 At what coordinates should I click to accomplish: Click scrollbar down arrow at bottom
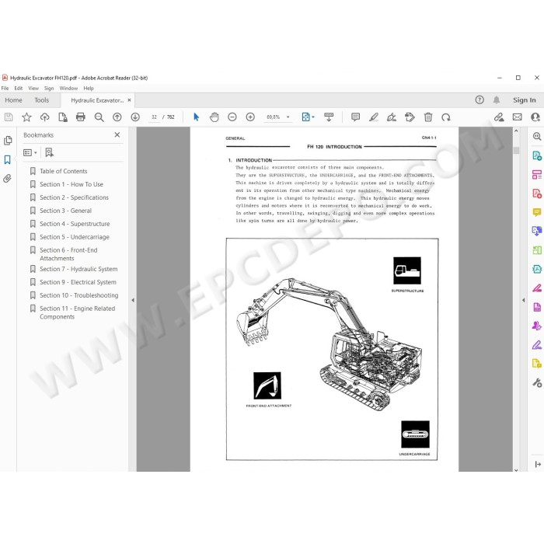point(516,470)
